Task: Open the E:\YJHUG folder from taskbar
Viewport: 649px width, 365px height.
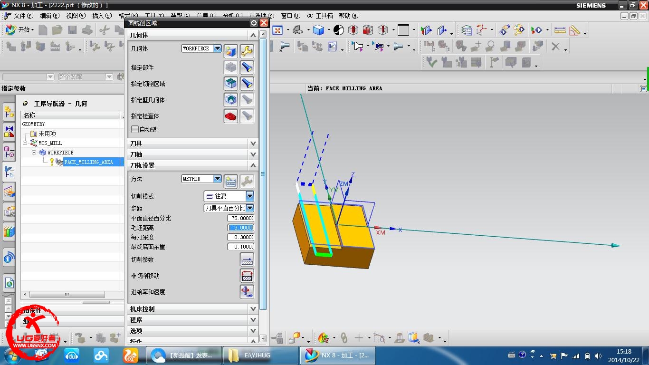Action: [x=260, y=355]
